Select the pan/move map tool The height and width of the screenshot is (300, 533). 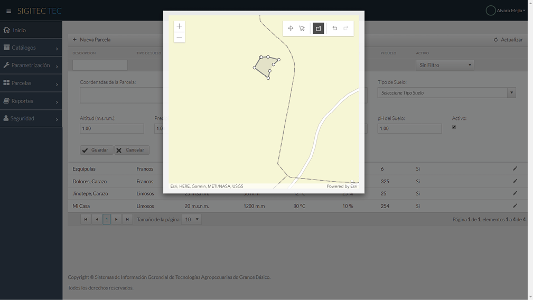coord(291,29)
